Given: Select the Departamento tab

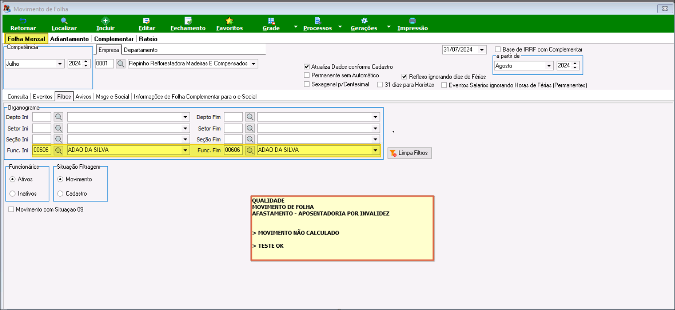Looking at the screenshot, I should tap(140, 50).
